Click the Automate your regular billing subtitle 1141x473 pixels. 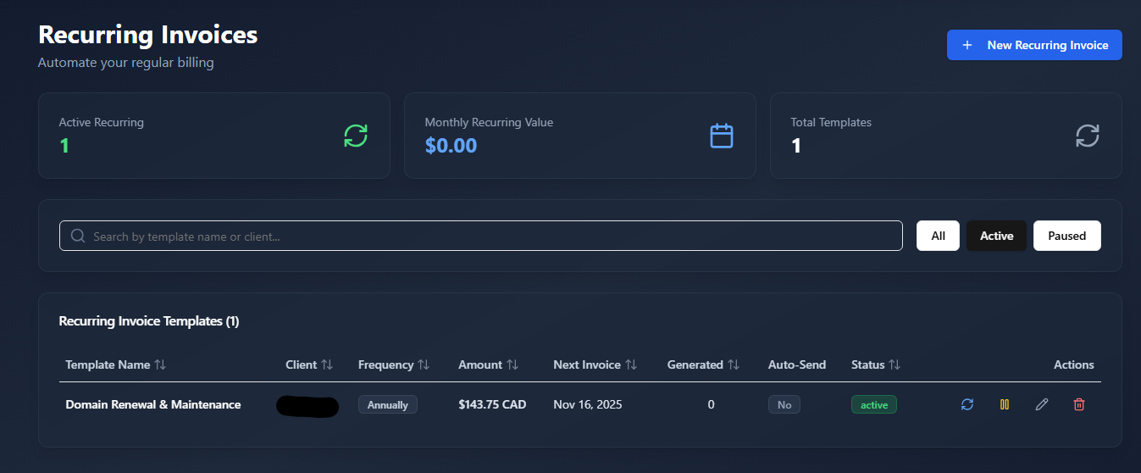[126, 62]
